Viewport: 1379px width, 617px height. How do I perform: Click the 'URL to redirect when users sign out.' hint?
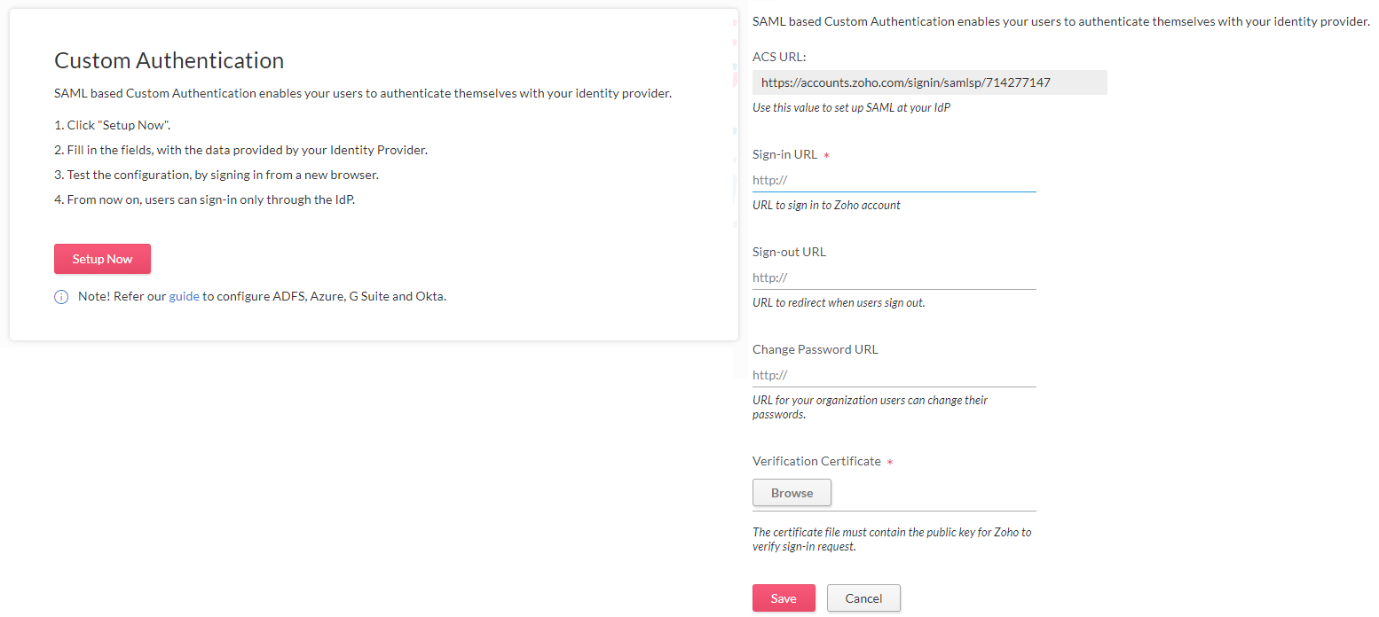(x=839, y=302)
